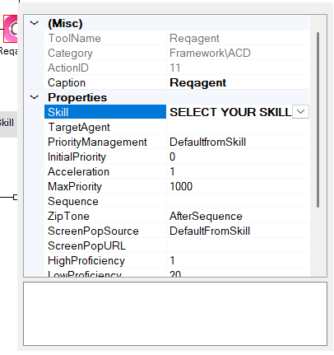The image size is (334, 355).
Task: Edit the InitialPriority value field
Action: pyautogui.click(x=238, y=156)
